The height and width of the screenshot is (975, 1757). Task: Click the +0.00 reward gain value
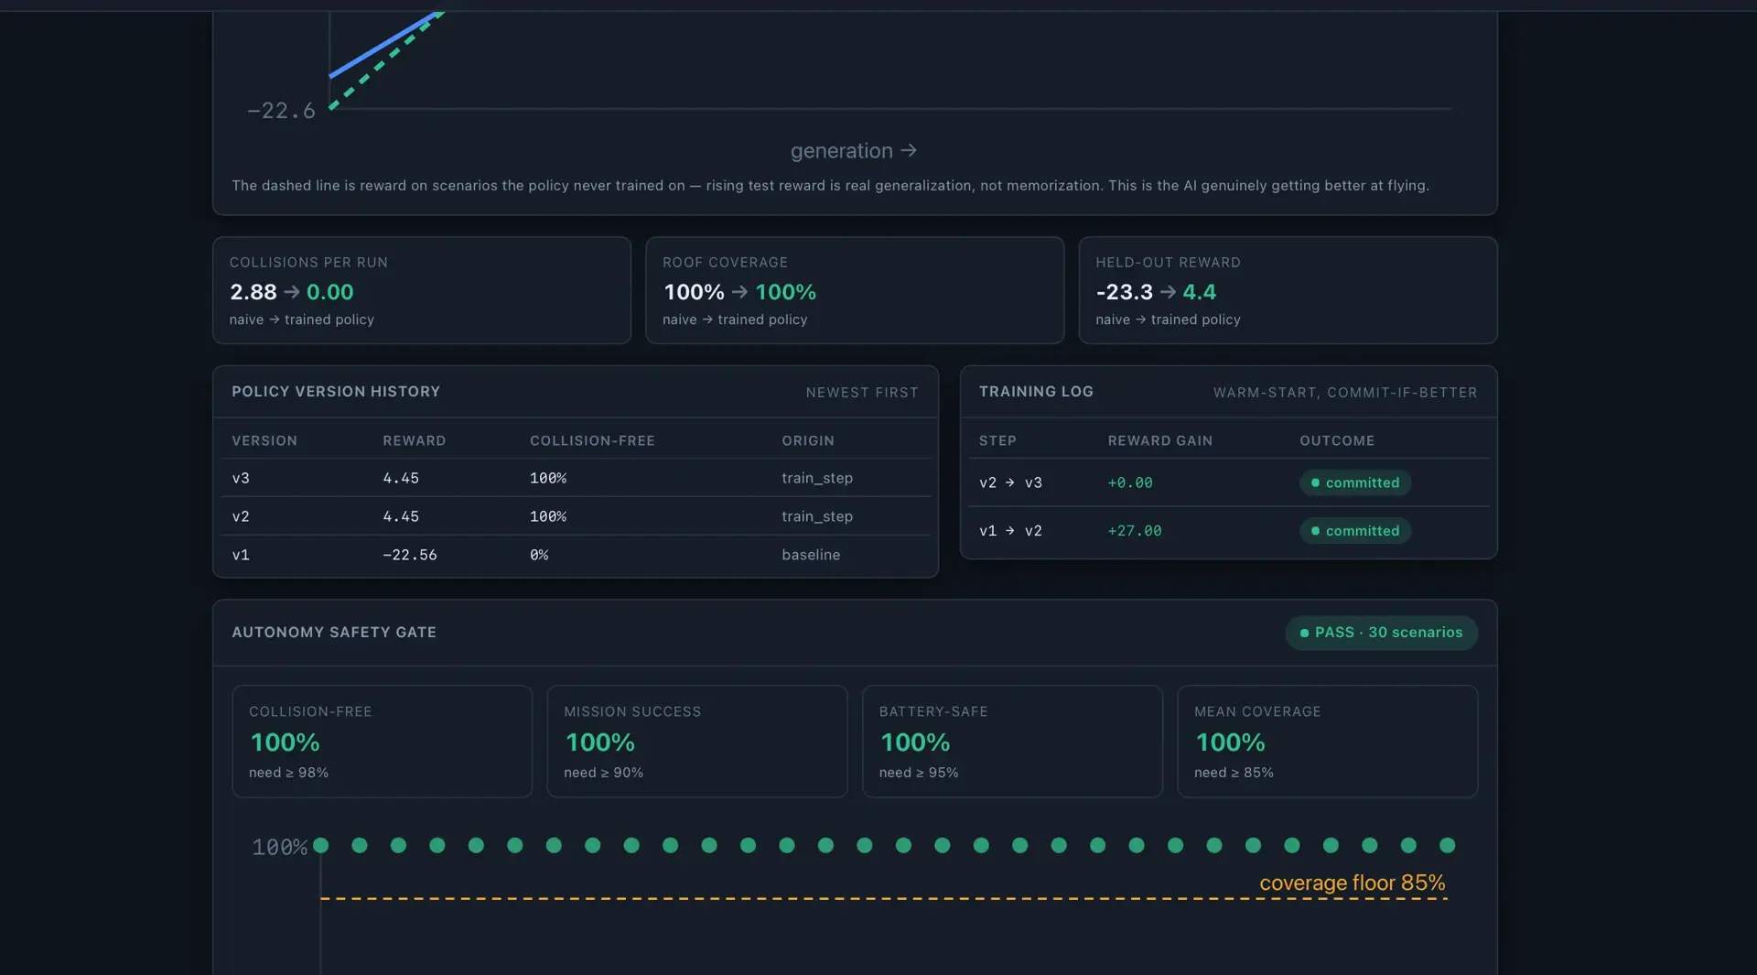click(1130, 482)
